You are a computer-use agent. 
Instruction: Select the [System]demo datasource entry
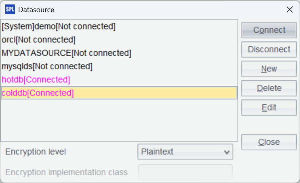pos(59,27)
